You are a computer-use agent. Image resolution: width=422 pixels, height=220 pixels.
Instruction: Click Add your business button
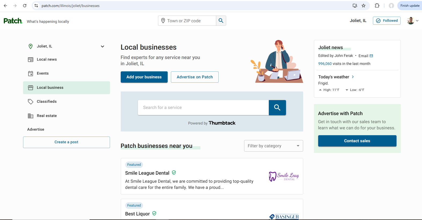click(144, 77)
